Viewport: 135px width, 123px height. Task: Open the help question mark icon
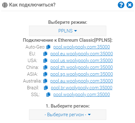pos(121,5)
